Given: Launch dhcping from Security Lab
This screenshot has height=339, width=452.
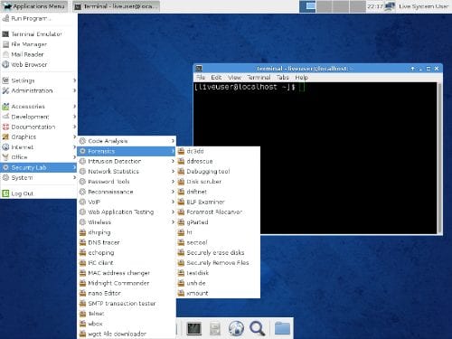Looking at the screenshot, I should click(127, 232).
